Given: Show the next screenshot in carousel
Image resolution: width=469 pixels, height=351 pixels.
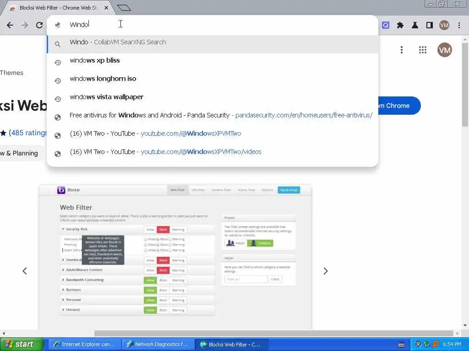Looking at the screenshot, I should [326, 271].
